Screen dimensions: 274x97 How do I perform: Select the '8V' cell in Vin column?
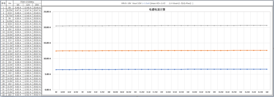(10, 8)
